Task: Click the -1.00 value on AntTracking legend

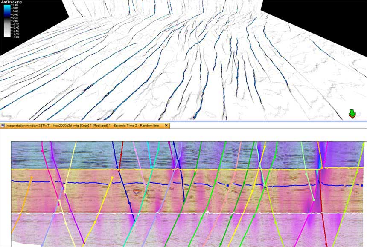Action: pyautogui.click(x=15, y=37)
